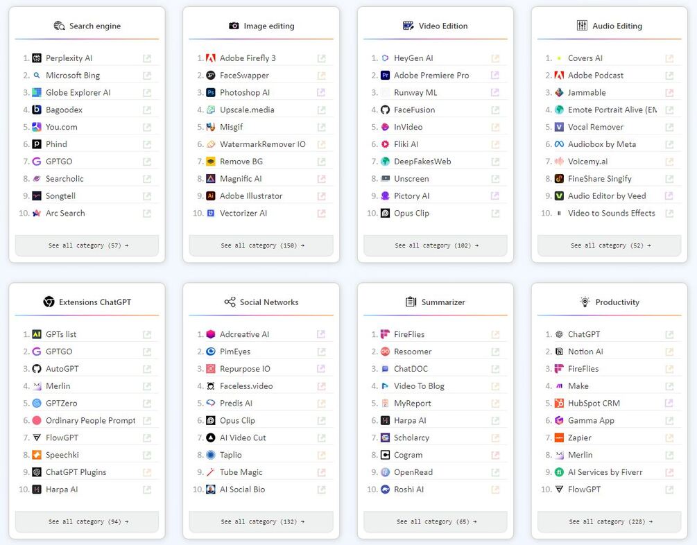
Task: Open the Audio Editing category heading
Action: click(610, 26)
